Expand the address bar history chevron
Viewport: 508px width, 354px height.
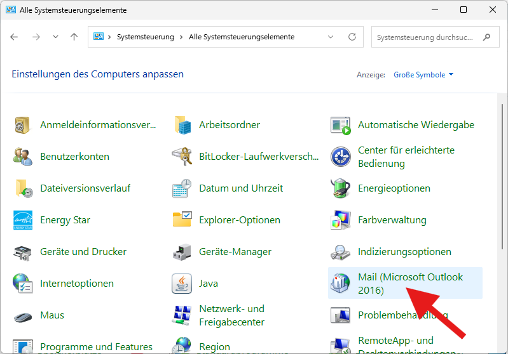(330, 37)
